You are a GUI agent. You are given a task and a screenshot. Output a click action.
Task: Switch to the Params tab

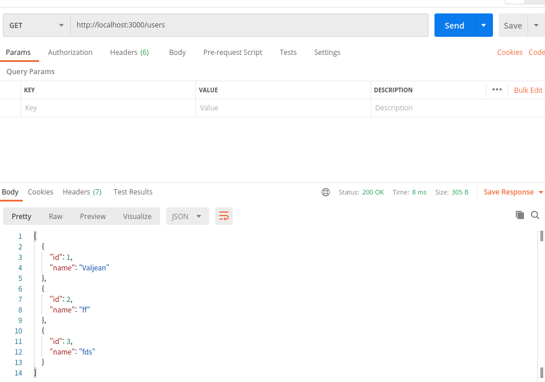(x=19, y=53)
